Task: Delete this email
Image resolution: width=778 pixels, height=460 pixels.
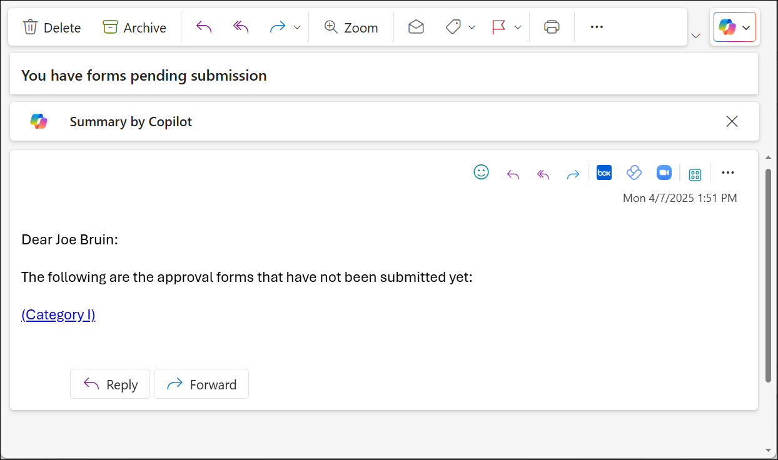Action: tap(52, 27)
